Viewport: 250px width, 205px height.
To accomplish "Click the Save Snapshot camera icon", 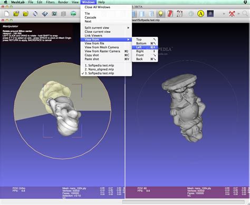I will tap(54, 14).
